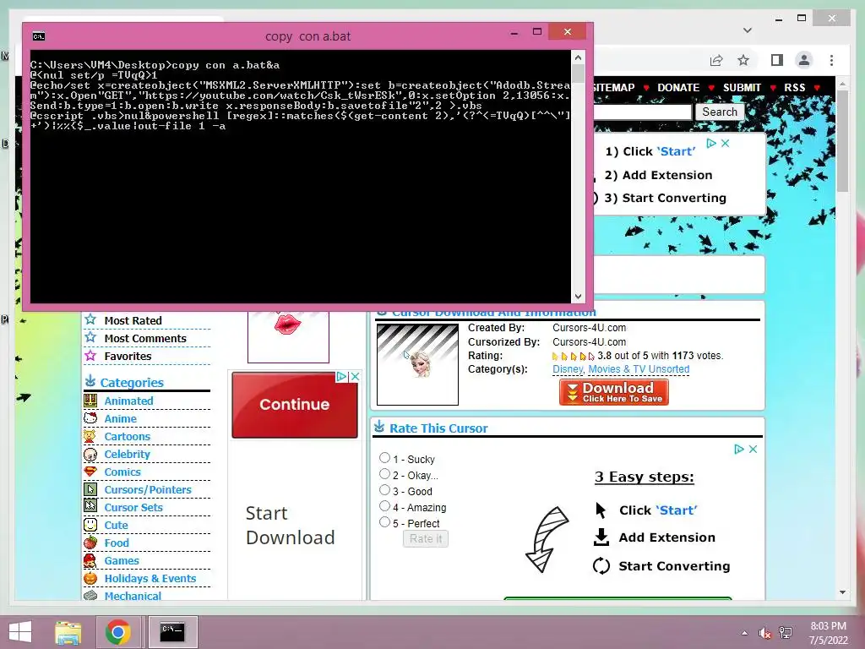Open the command prompt system menu icon

pyautogui.click(x=39, y=36)
